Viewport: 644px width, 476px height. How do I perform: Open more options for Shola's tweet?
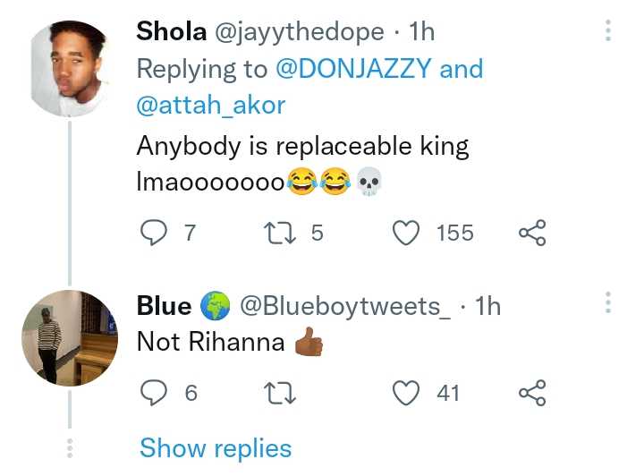[x=608, y=32]
